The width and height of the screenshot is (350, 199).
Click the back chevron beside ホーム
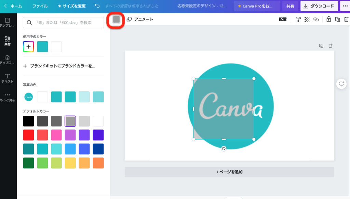[5, 6]
